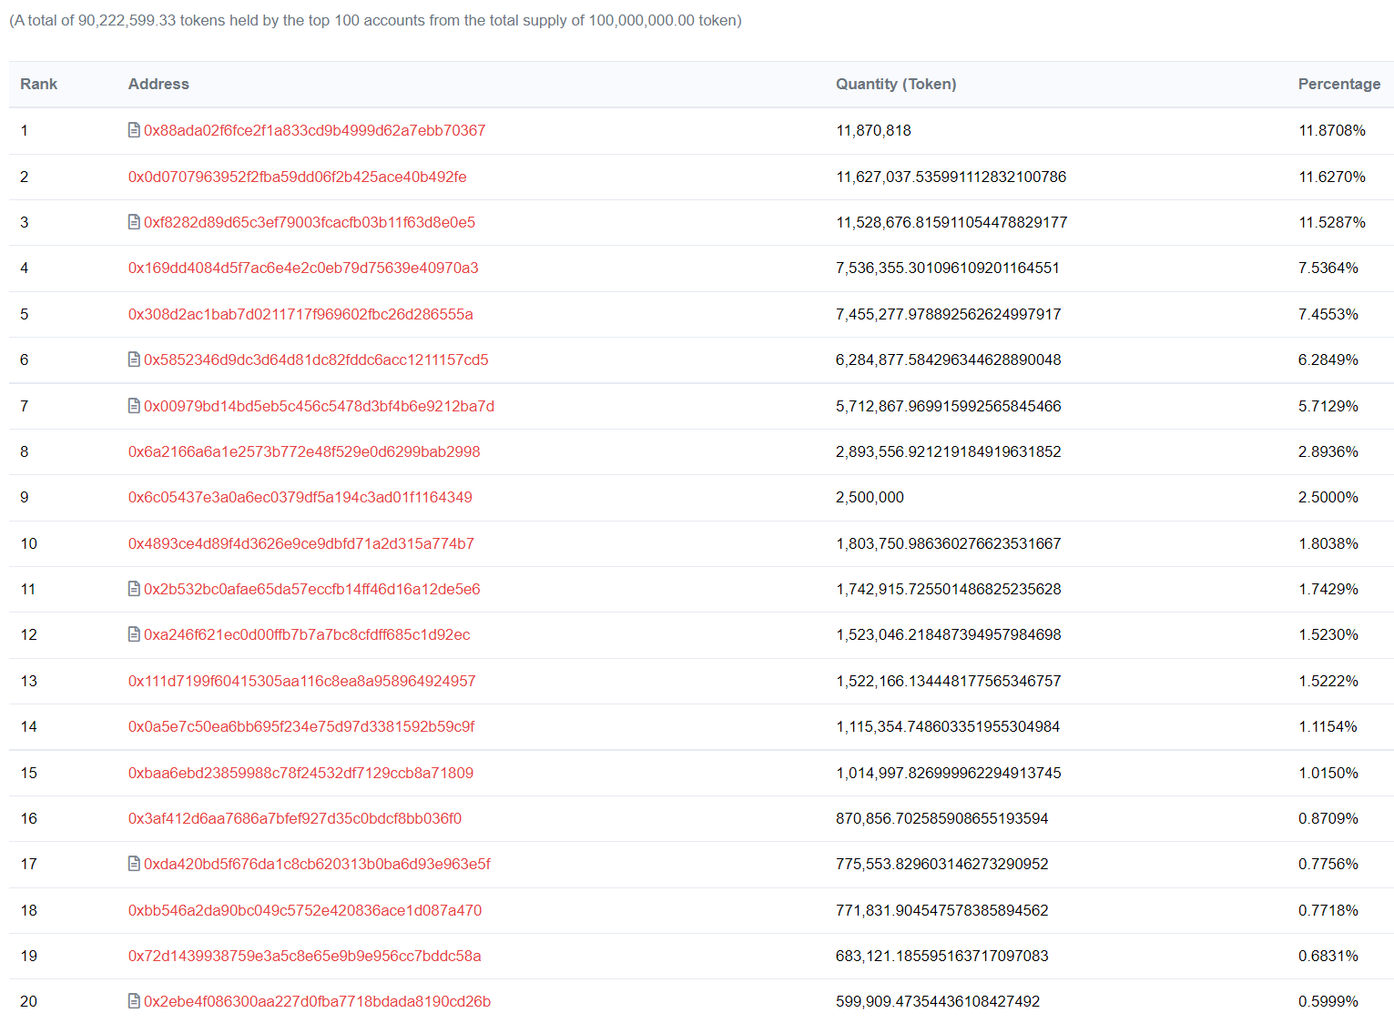Screen dimensions: 1394x1023
Task: Open address 0x88ada02f6fce2f1a833cd9b4999d62a7ebb70367
Action: click(x=314, y=130)
